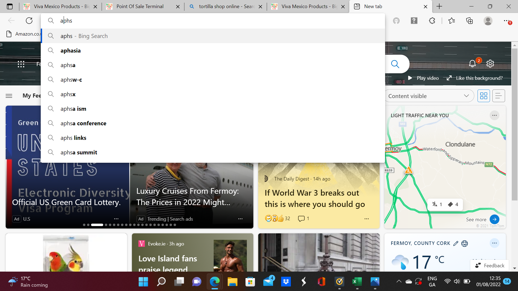
Task: Open the My Feed hamburger menu
Action: [9, 96]
